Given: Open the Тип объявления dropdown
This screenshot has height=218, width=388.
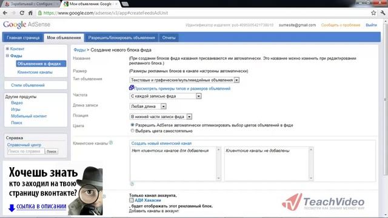Looking at the screenshot, I should coord(184,80).
